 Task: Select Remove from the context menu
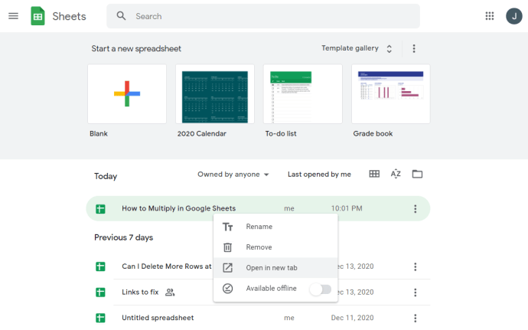point(259,247)
